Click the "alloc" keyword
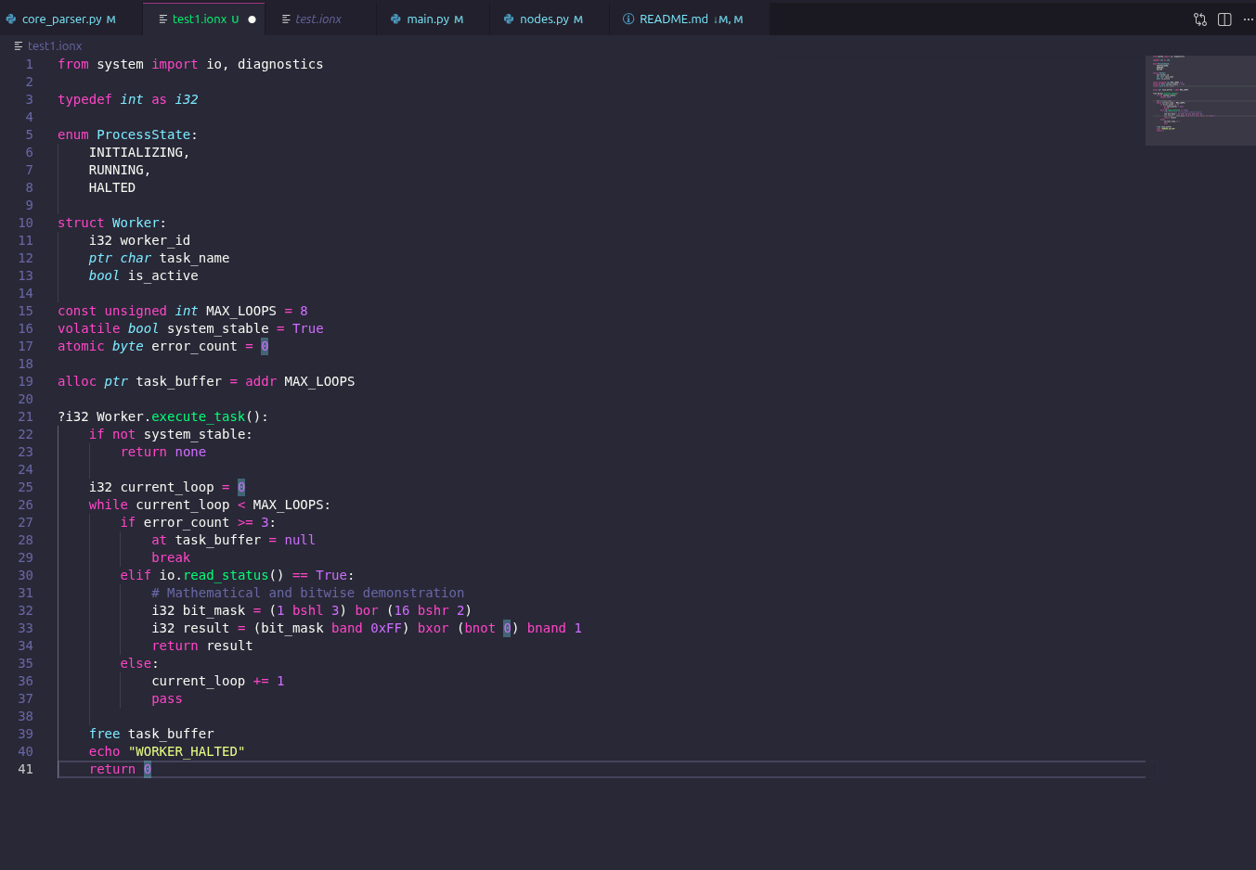 (x=77, y=381)
